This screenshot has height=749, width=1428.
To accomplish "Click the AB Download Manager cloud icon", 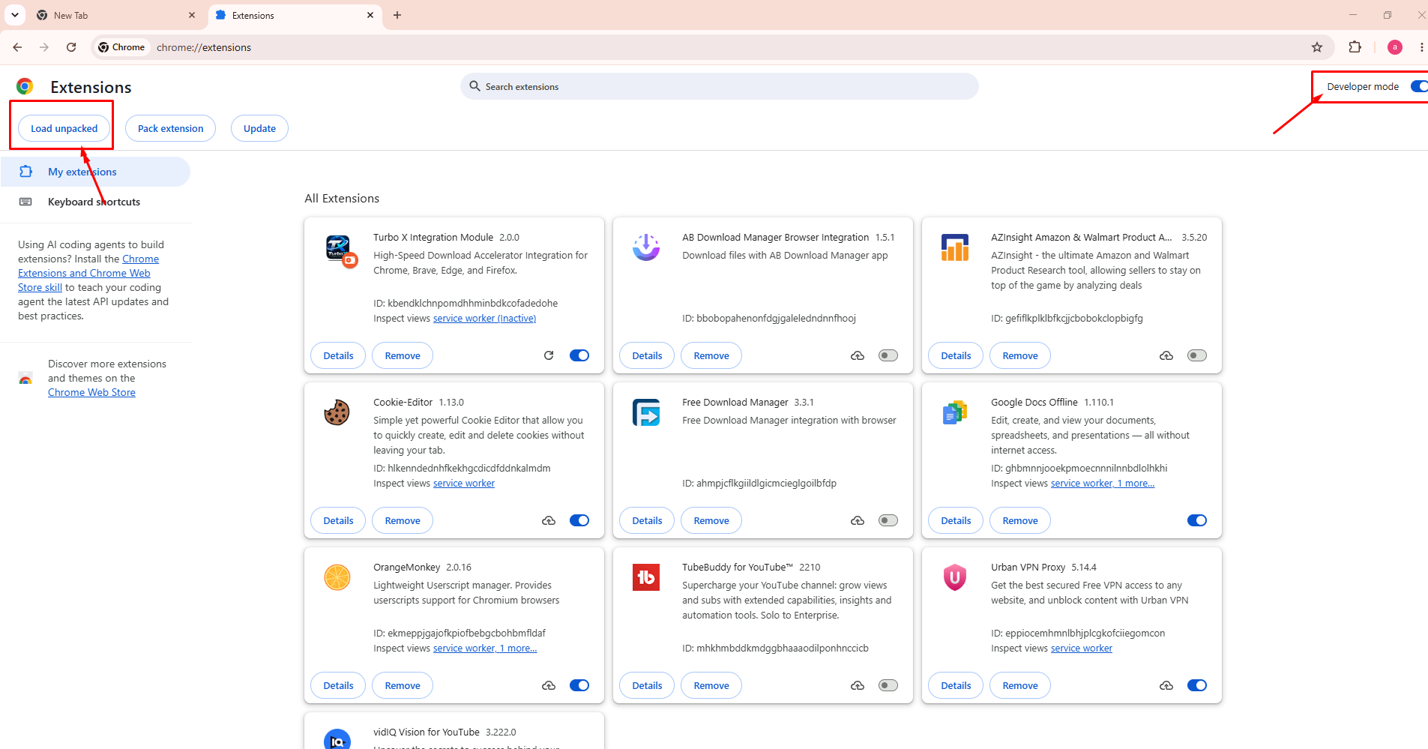I will tap(858, 355).
